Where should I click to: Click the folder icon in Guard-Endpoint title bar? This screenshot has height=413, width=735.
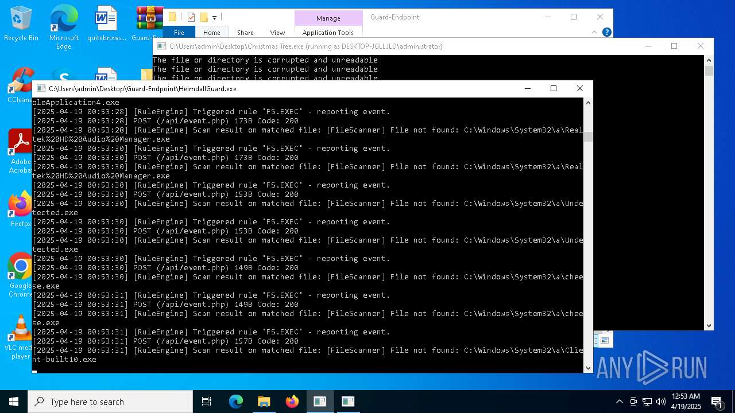172,17
